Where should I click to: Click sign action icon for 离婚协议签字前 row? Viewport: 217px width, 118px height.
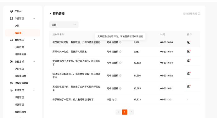point(189,87)
